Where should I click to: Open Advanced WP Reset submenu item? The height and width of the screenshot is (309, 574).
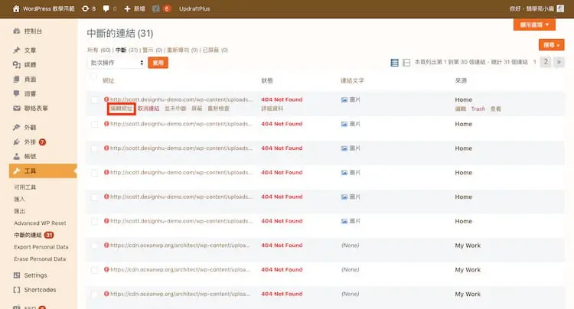(x=40, y=223)
